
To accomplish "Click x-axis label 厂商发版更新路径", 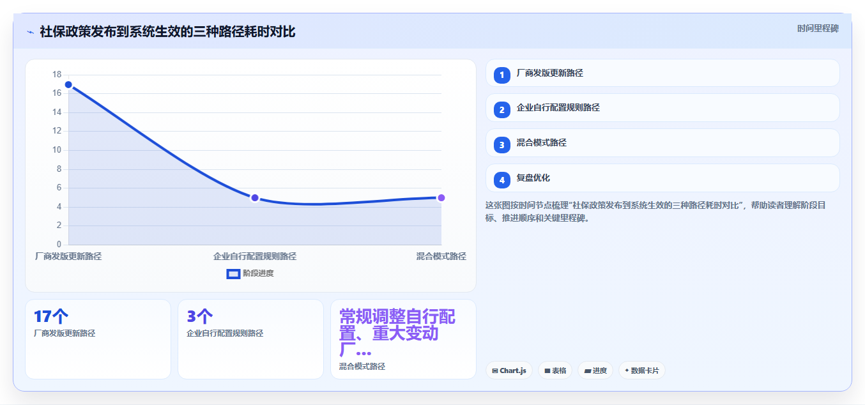I will [x=68, y=256].
